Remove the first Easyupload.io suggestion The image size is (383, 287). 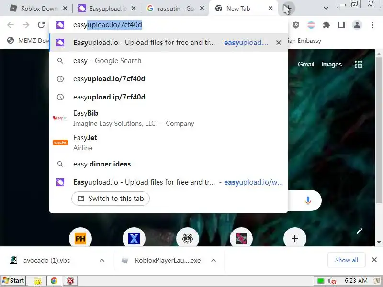pos(279,43)
